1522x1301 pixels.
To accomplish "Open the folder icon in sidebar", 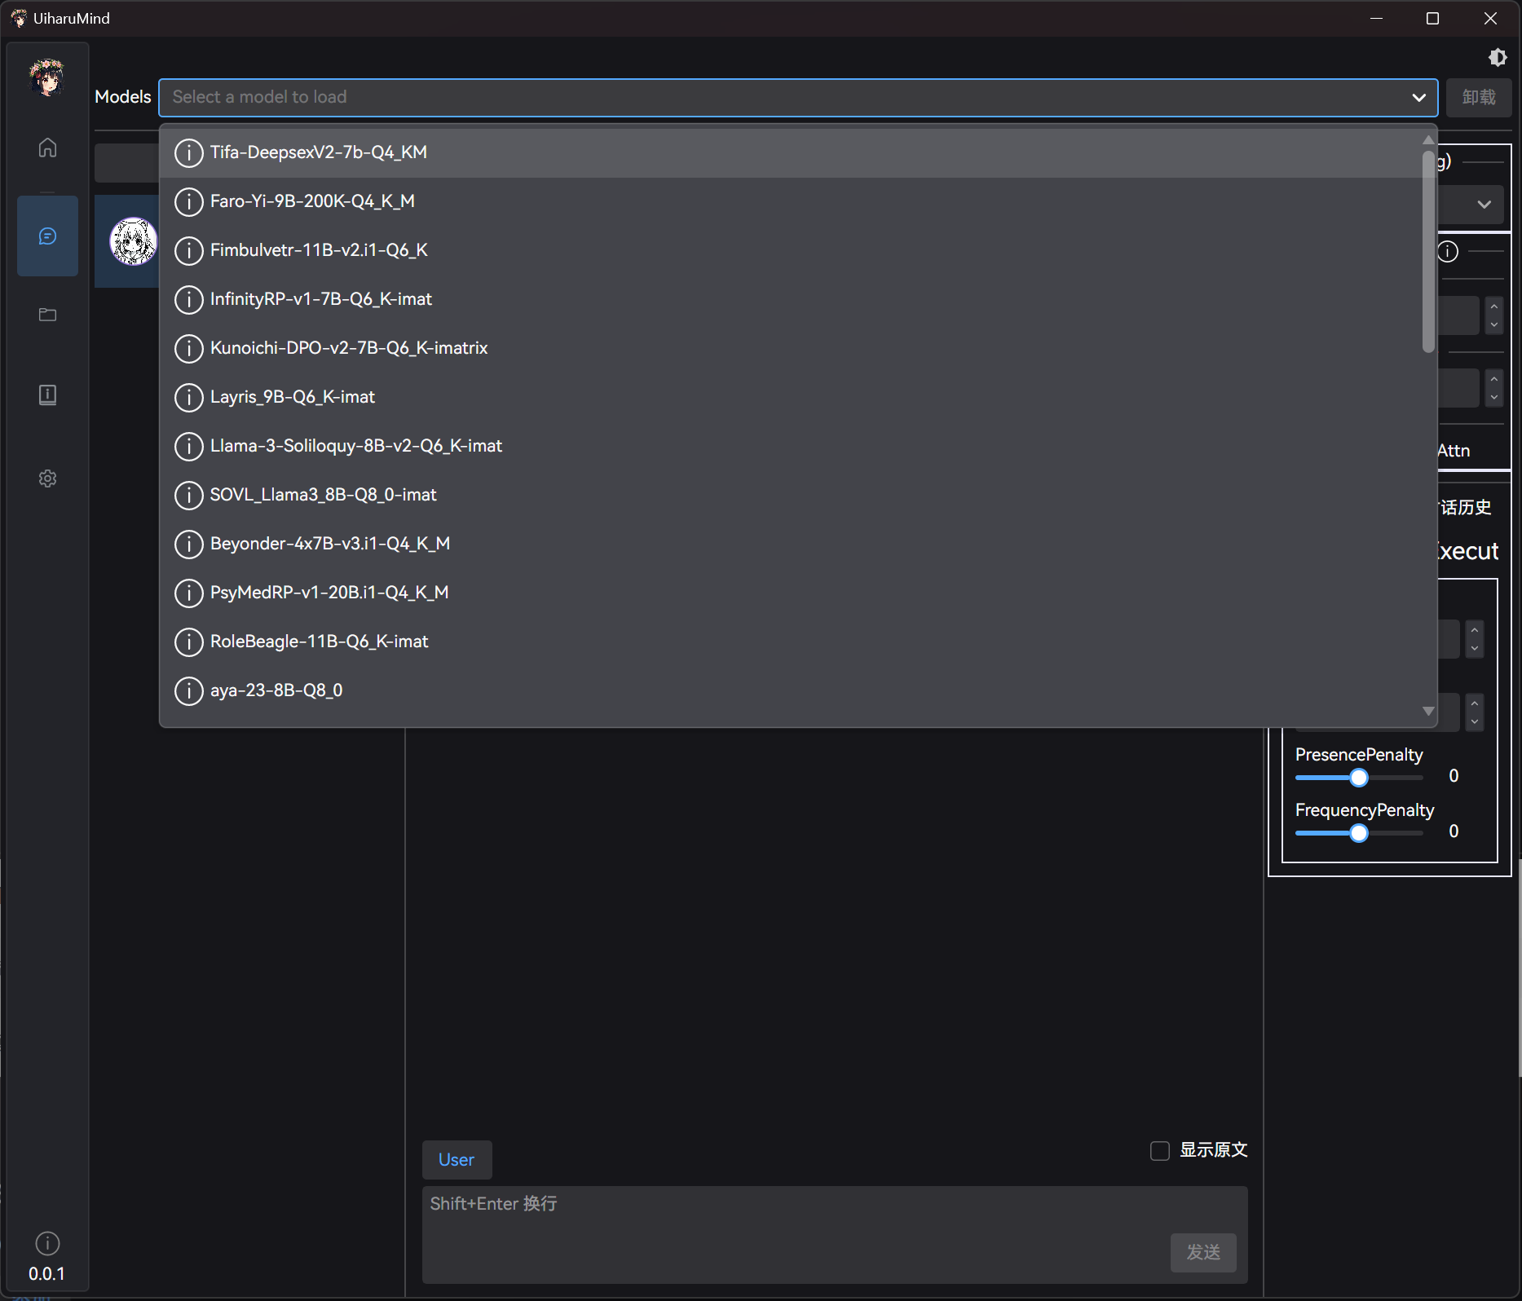I will click(47, 315).
